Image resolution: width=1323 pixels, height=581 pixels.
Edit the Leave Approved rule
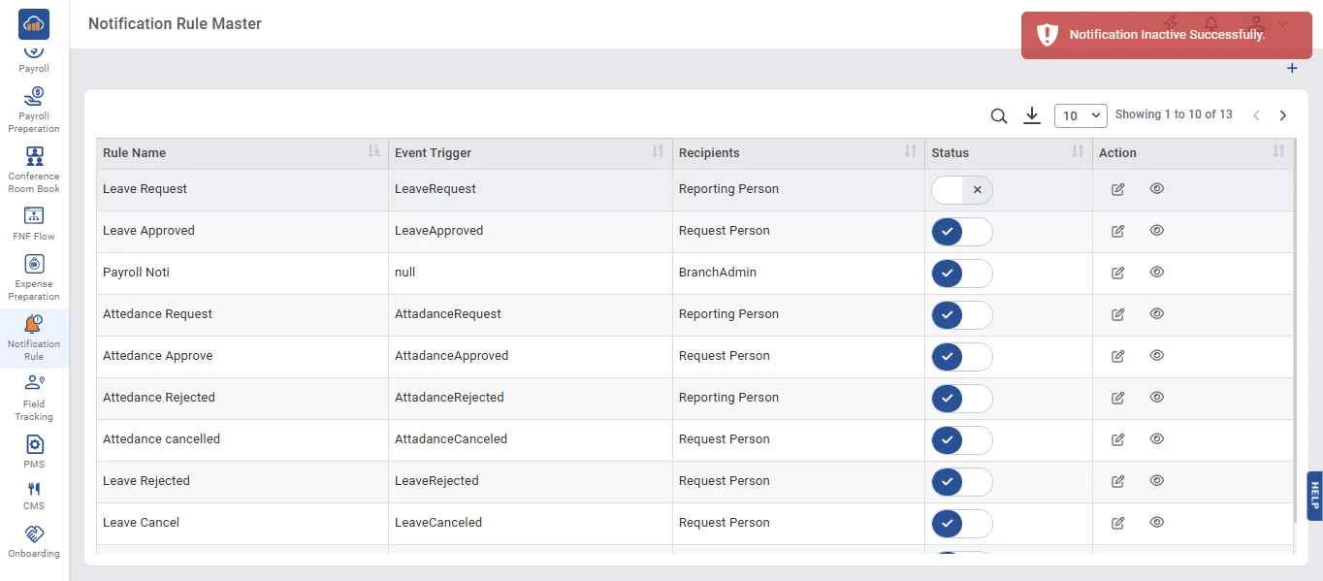click(1117, 231)
